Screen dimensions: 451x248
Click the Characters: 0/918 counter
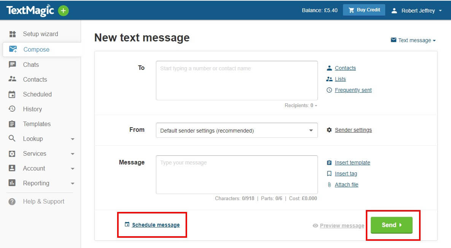[x=234, y=198]
